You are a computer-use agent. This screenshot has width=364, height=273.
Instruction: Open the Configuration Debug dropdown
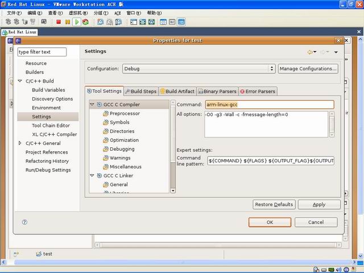click(199, 69)
